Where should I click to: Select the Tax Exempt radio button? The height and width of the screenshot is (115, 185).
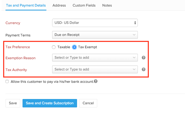click(x=74, y=47)
